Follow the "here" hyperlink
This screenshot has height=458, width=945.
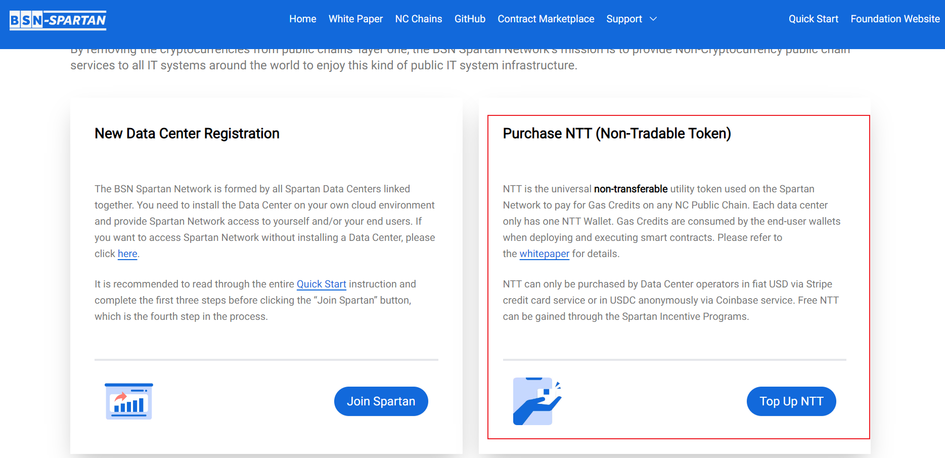tap(127, 254)
